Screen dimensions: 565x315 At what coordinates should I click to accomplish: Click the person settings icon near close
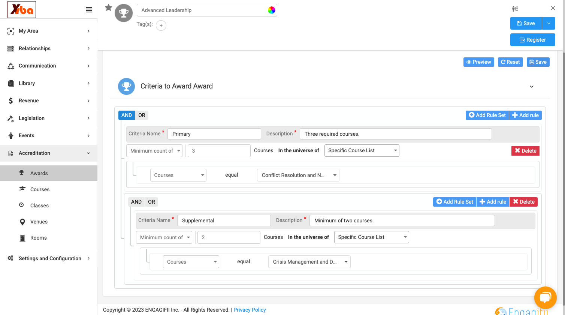(515, 9)
